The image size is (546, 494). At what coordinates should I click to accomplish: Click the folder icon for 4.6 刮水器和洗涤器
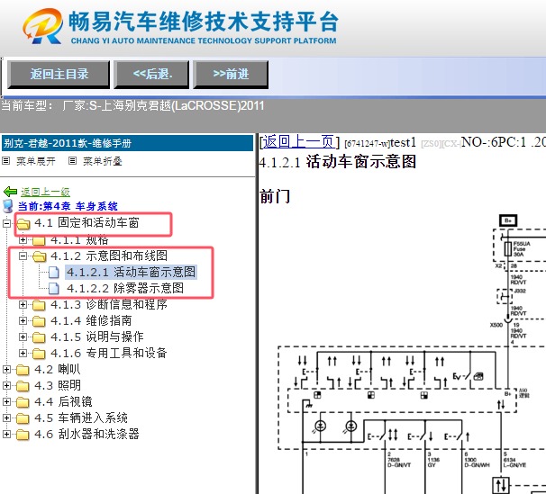click(23, 435)
